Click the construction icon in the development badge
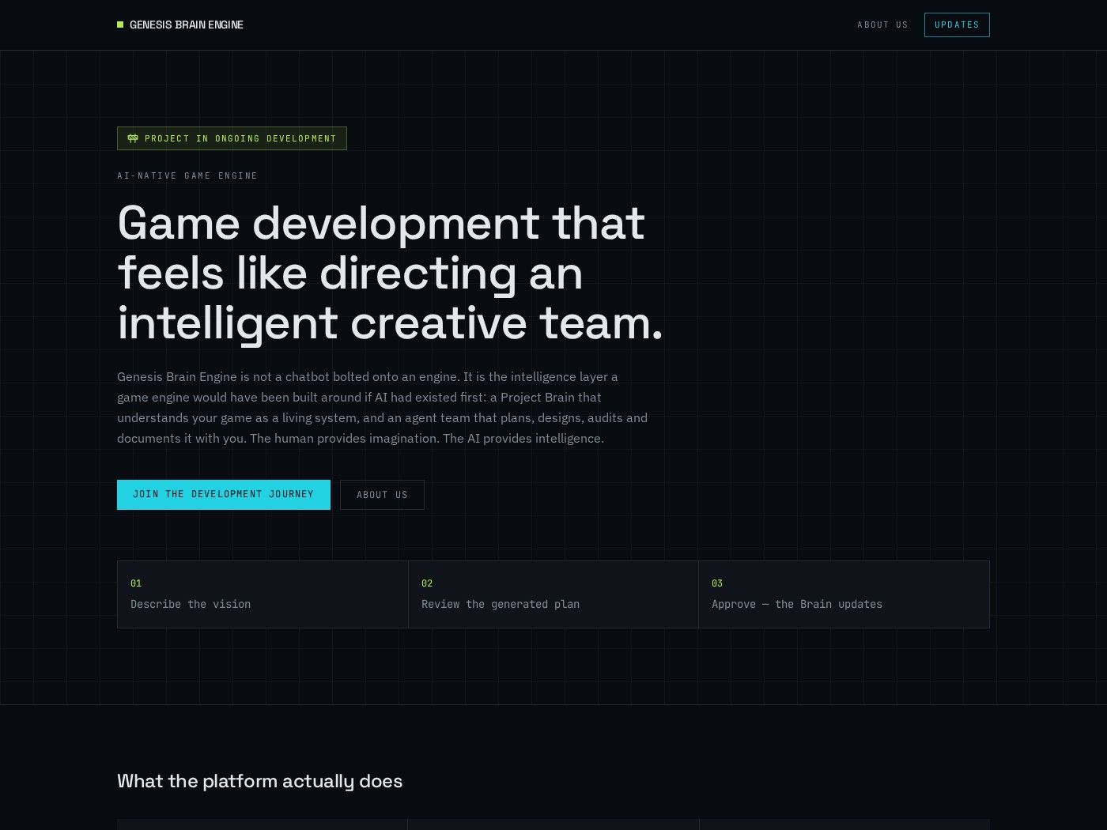 [x=133, y=138]
